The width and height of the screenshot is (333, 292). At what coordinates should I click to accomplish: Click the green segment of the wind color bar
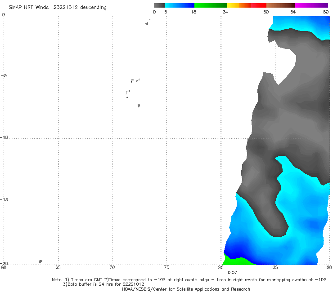(211, 5)
